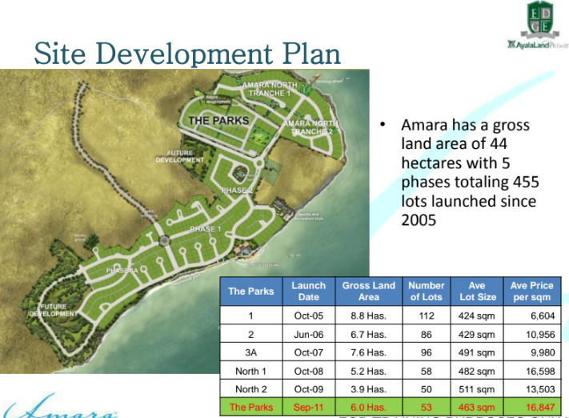569x418 pixels.
Task: Click 'THE PARKS' label on map
Action: (x=218, y=121)
